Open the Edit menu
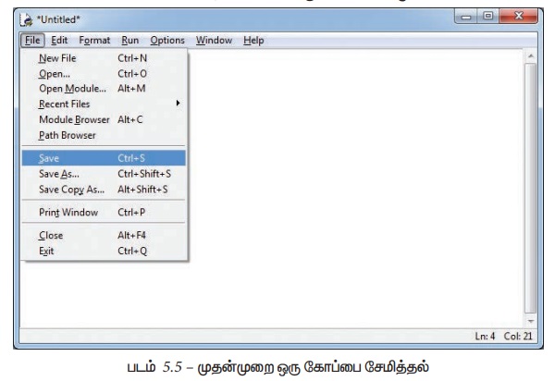Viewport: 555px width, 381px height. [59, 41]
